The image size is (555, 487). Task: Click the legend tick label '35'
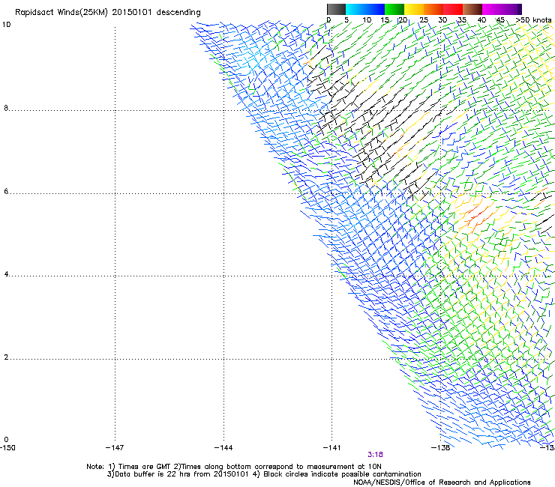point(462,20)
